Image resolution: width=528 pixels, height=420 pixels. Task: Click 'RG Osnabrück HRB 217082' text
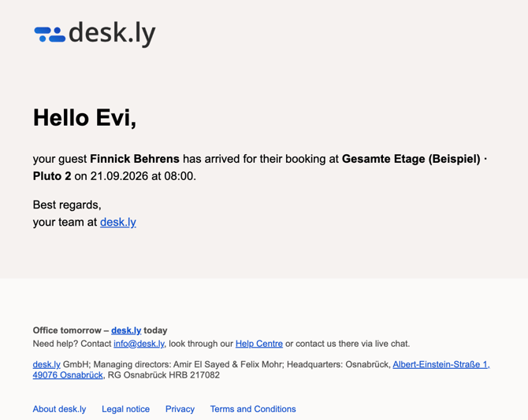(x=164, y=375)
